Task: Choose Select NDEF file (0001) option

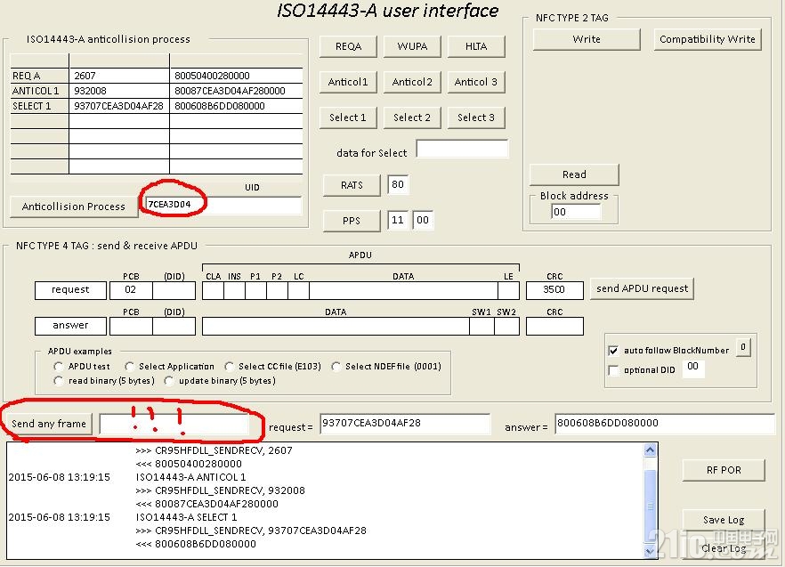Action: coord(336,367)
